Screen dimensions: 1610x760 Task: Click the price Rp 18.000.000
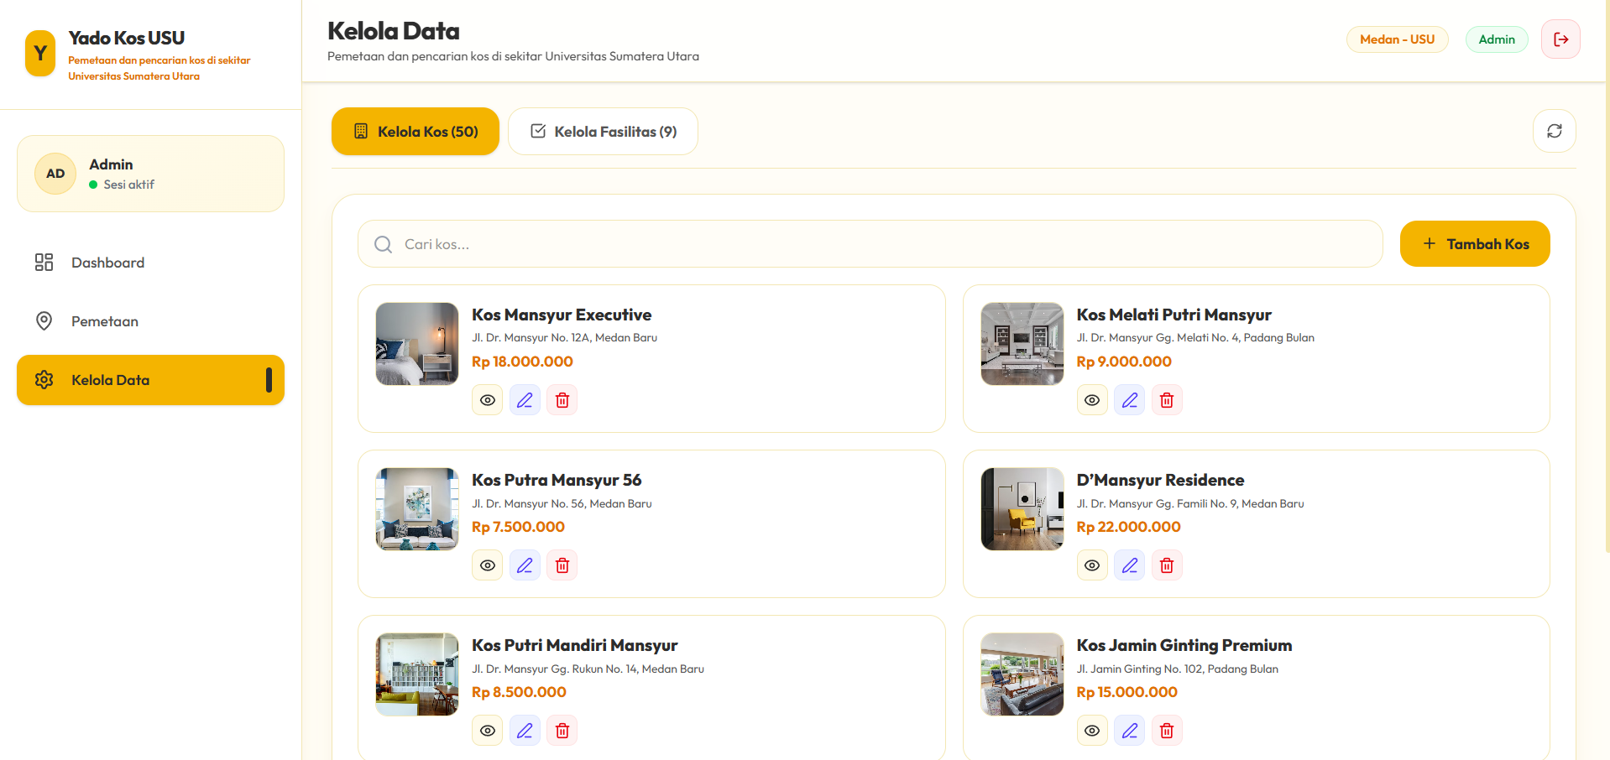[522, 362]
